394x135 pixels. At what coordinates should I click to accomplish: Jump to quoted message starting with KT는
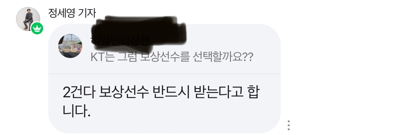172,57
